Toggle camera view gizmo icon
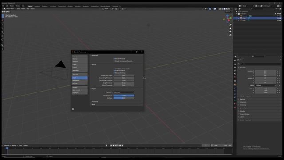 230,32
